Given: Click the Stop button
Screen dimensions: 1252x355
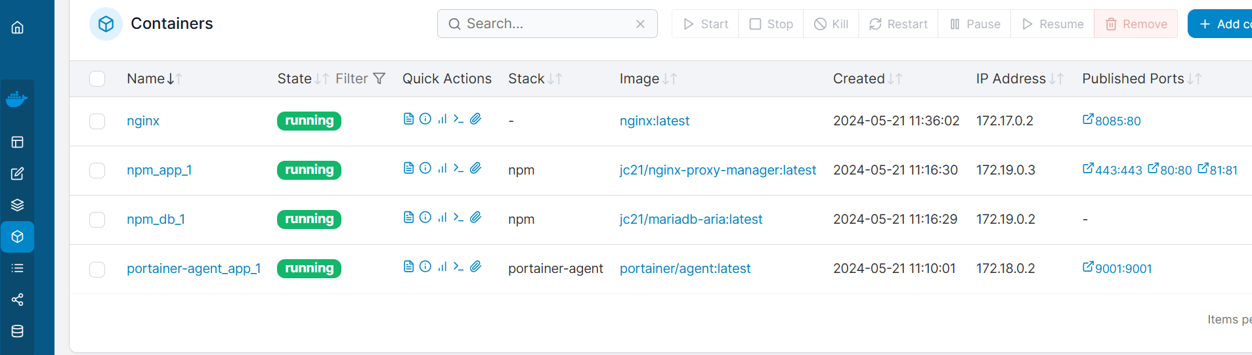Looking at the screenshot, I should tap(771, 24).
